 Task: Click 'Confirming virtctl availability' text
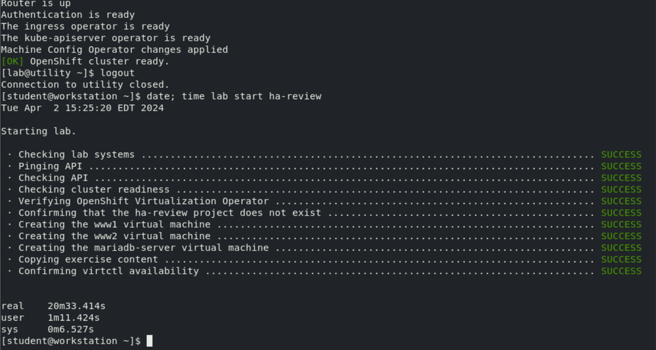coord(108,271)
